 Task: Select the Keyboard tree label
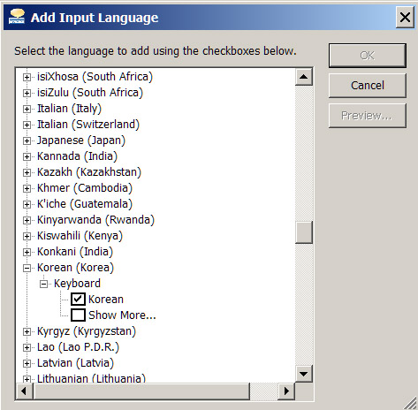(77, 284)
